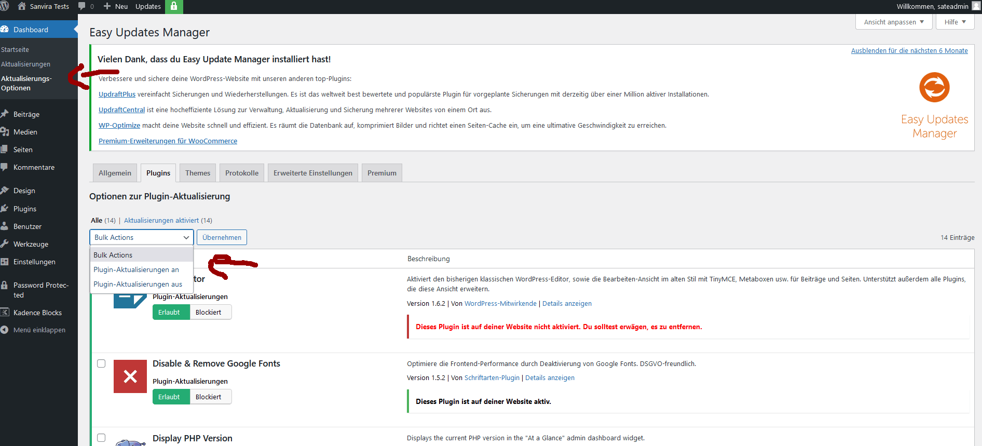Switch to the Plugins tab
Image resolution: width=982 pixels, height=446 pixels.
(158, 173)
